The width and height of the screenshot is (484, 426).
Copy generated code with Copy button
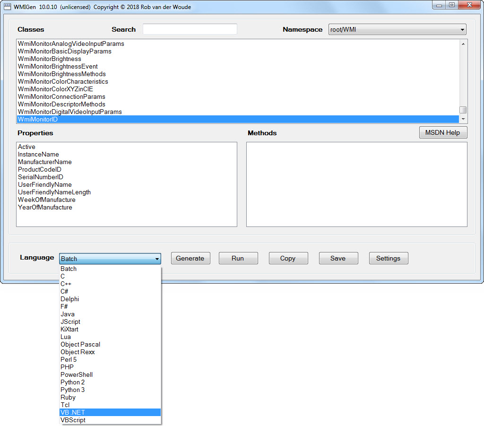(x=288, y=258)
